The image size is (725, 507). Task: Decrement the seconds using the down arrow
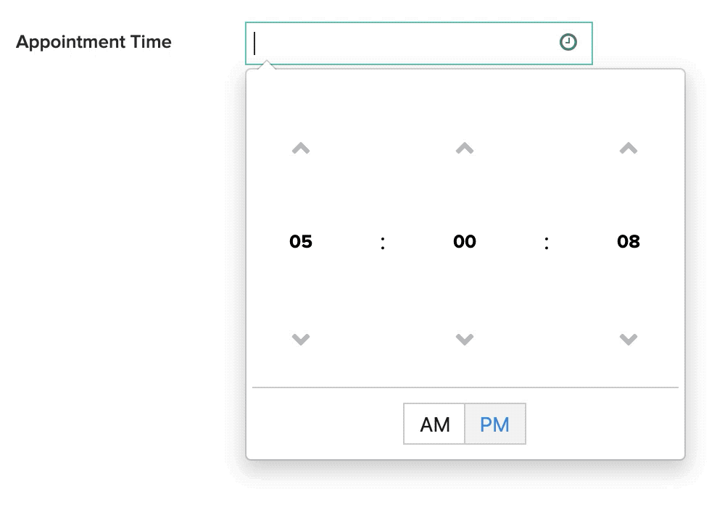(x=628, y=339)
